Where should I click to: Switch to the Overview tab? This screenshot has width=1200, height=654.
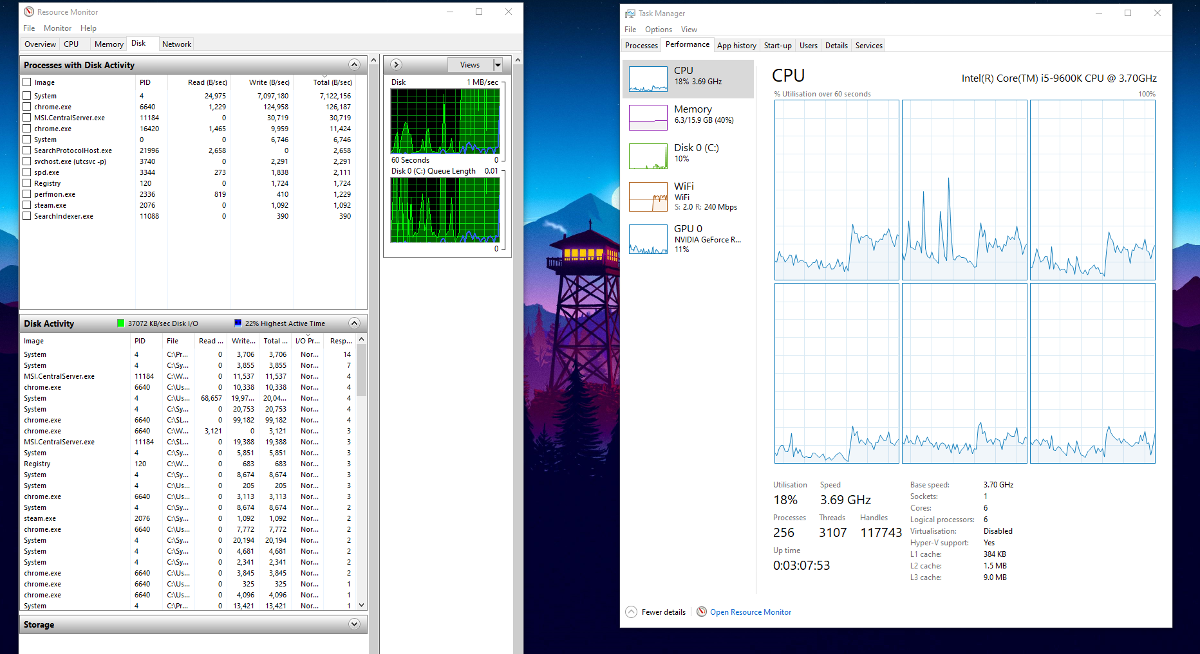coord(40,44)
